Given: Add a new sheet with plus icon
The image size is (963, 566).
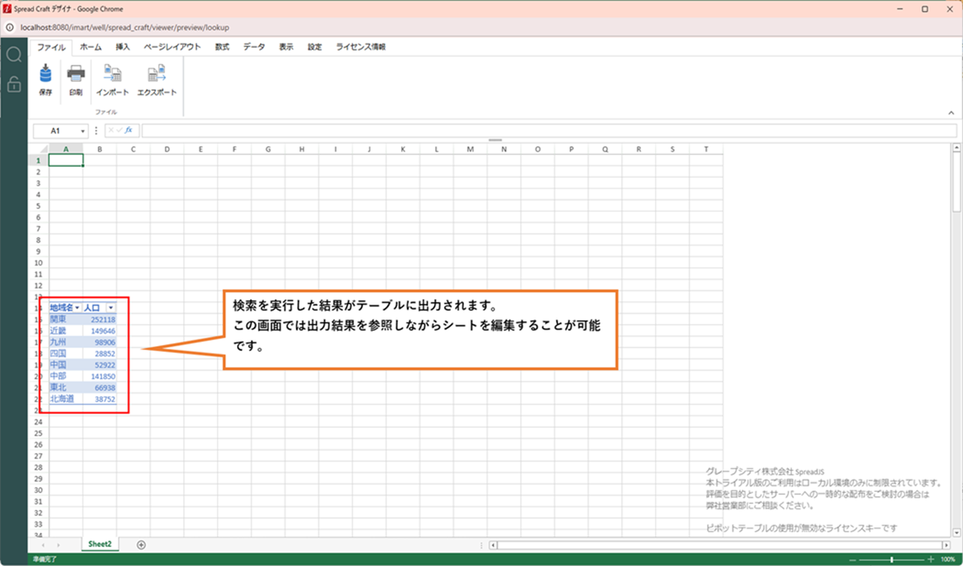Looking at the screenshot, I should point(141,545).
